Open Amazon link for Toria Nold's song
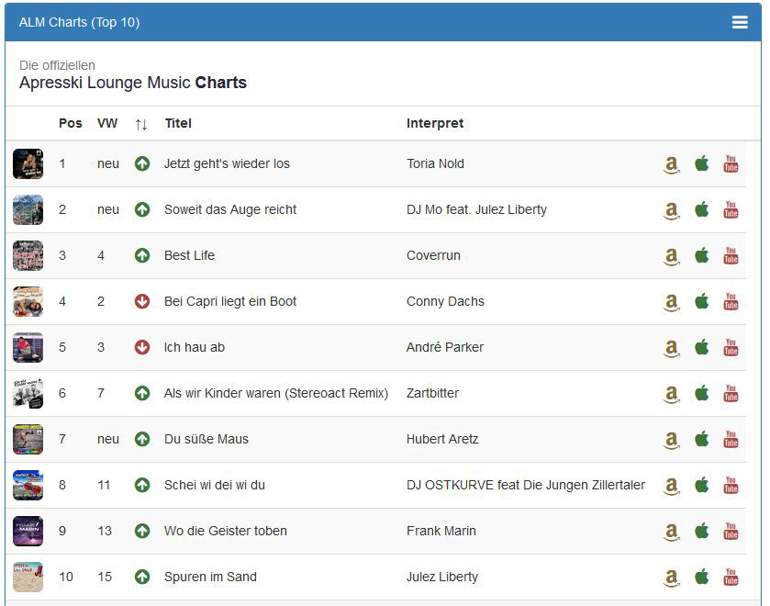 coord(672,164)
